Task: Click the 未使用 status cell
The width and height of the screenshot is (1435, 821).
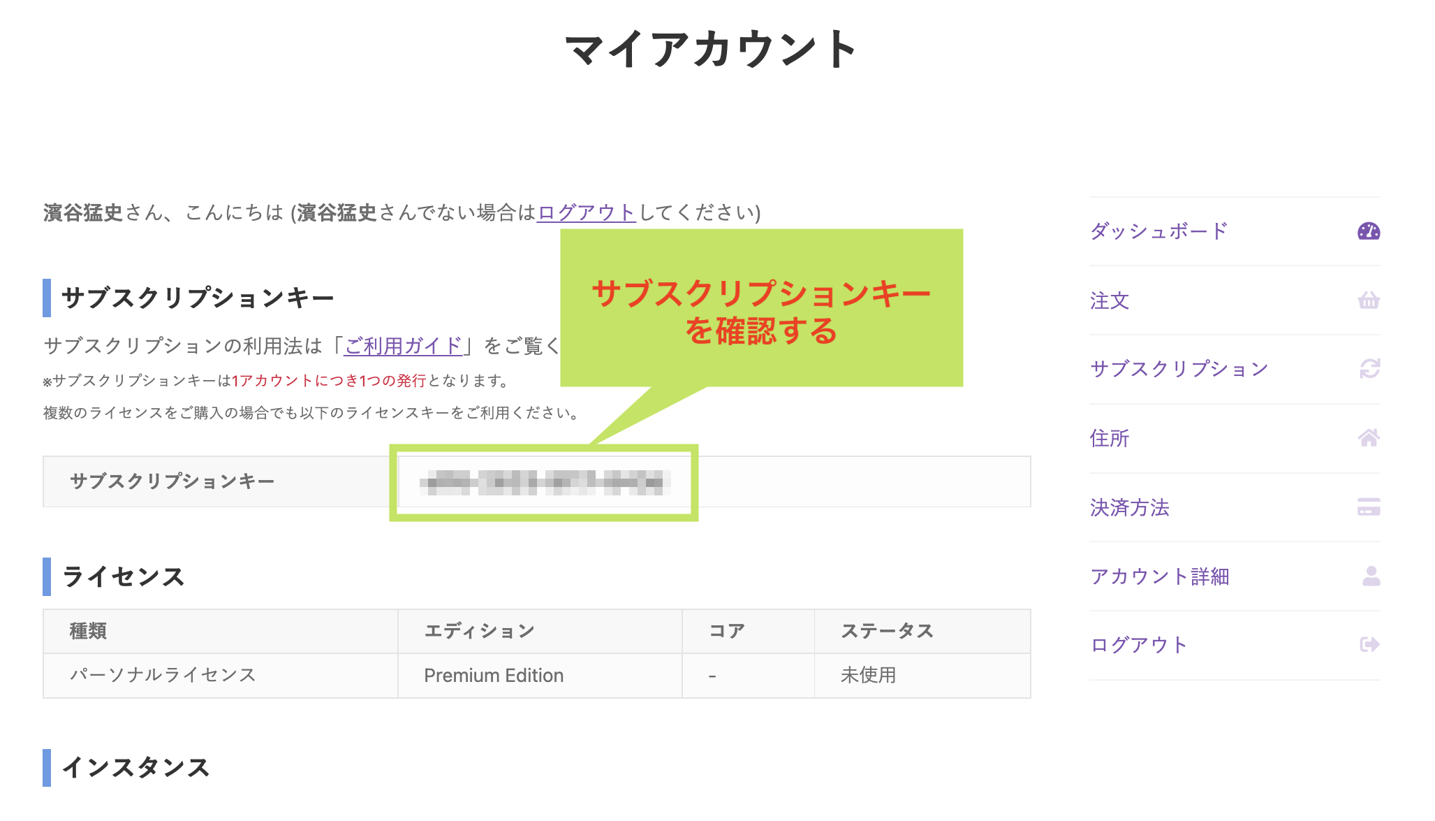Action: coord(868,675)
